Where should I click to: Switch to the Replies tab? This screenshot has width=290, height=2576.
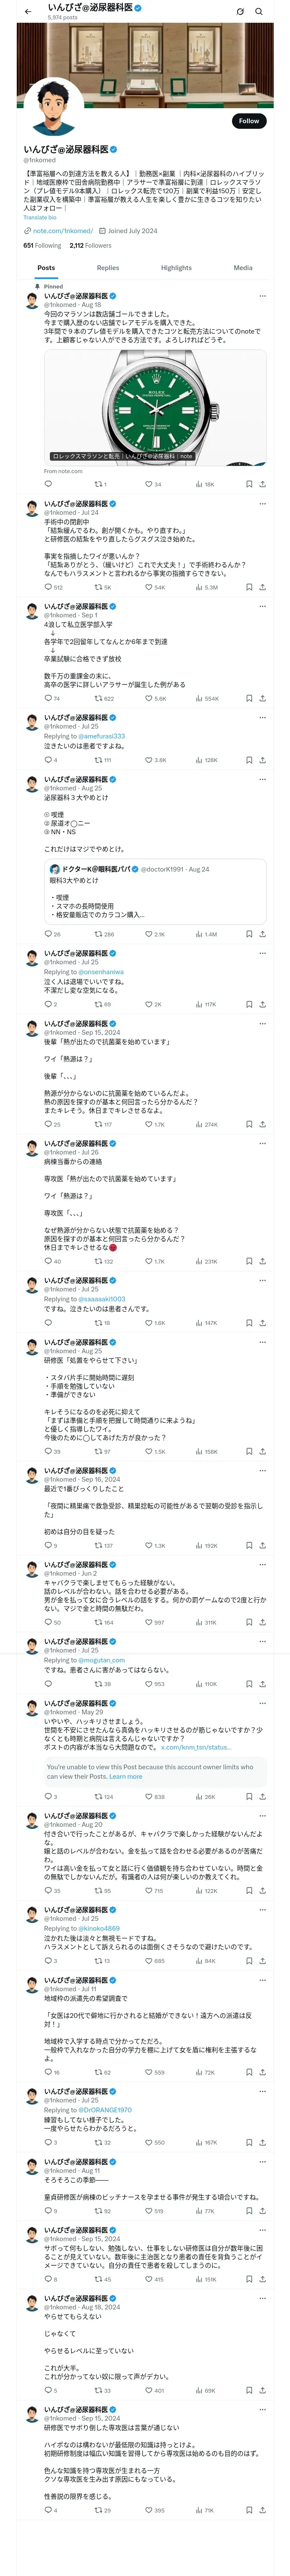tap(108, 268)
